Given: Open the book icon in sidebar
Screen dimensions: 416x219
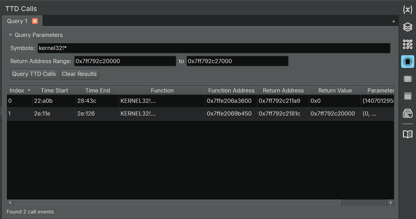Looking at the screenshot, I should coord(407,134).
